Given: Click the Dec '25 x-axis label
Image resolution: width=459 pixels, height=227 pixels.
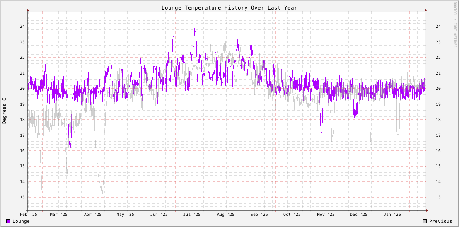Looking at the screenshot, I should [359, 215].
